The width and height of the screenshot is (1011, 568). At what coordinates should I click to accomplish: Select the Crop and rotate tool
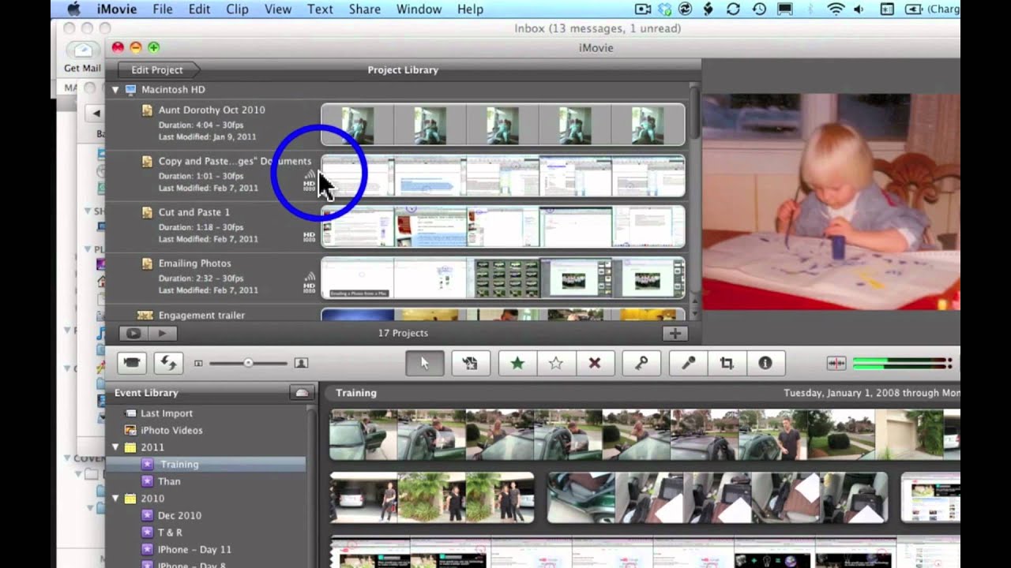[x=727, y=363]
